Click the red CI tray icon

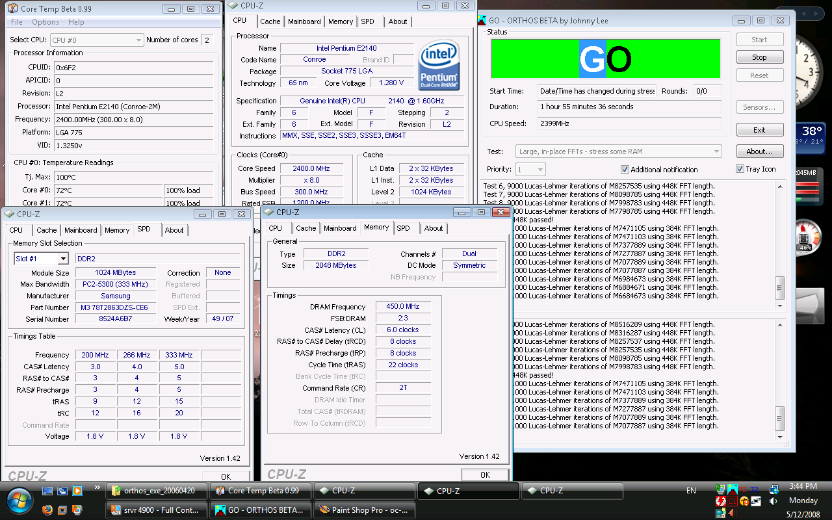click(x=733, y=501)
